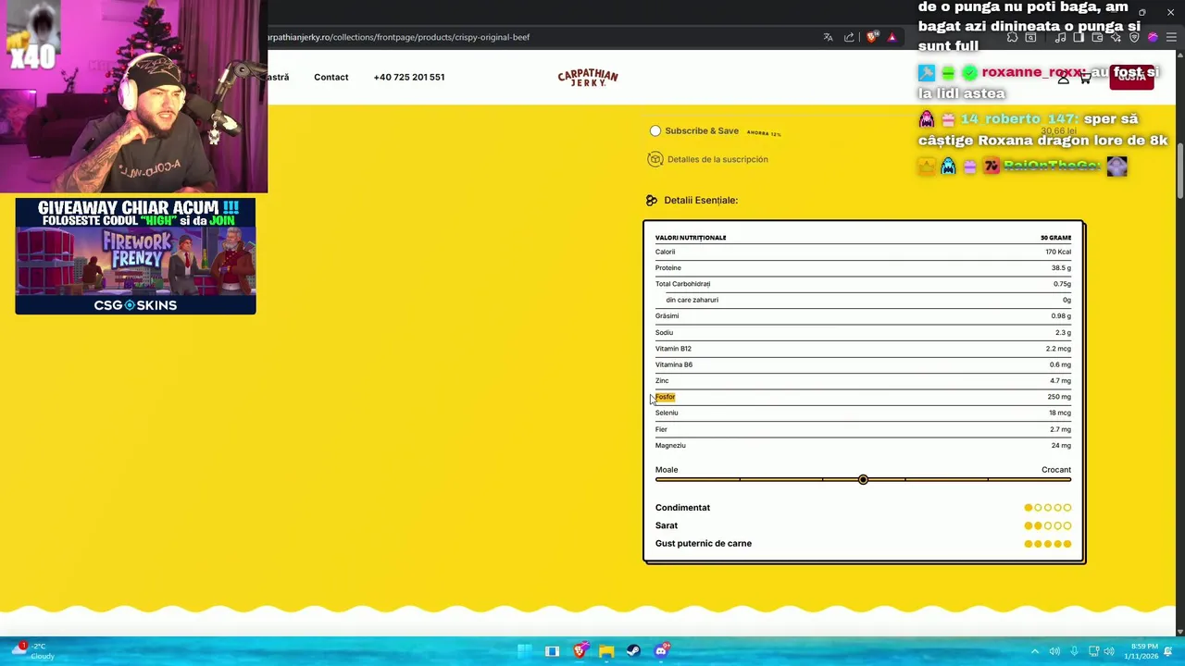Click the Vitamina B6 row label
The width and height of the screenshot is (1185, 666).
[x=674, y=364]
